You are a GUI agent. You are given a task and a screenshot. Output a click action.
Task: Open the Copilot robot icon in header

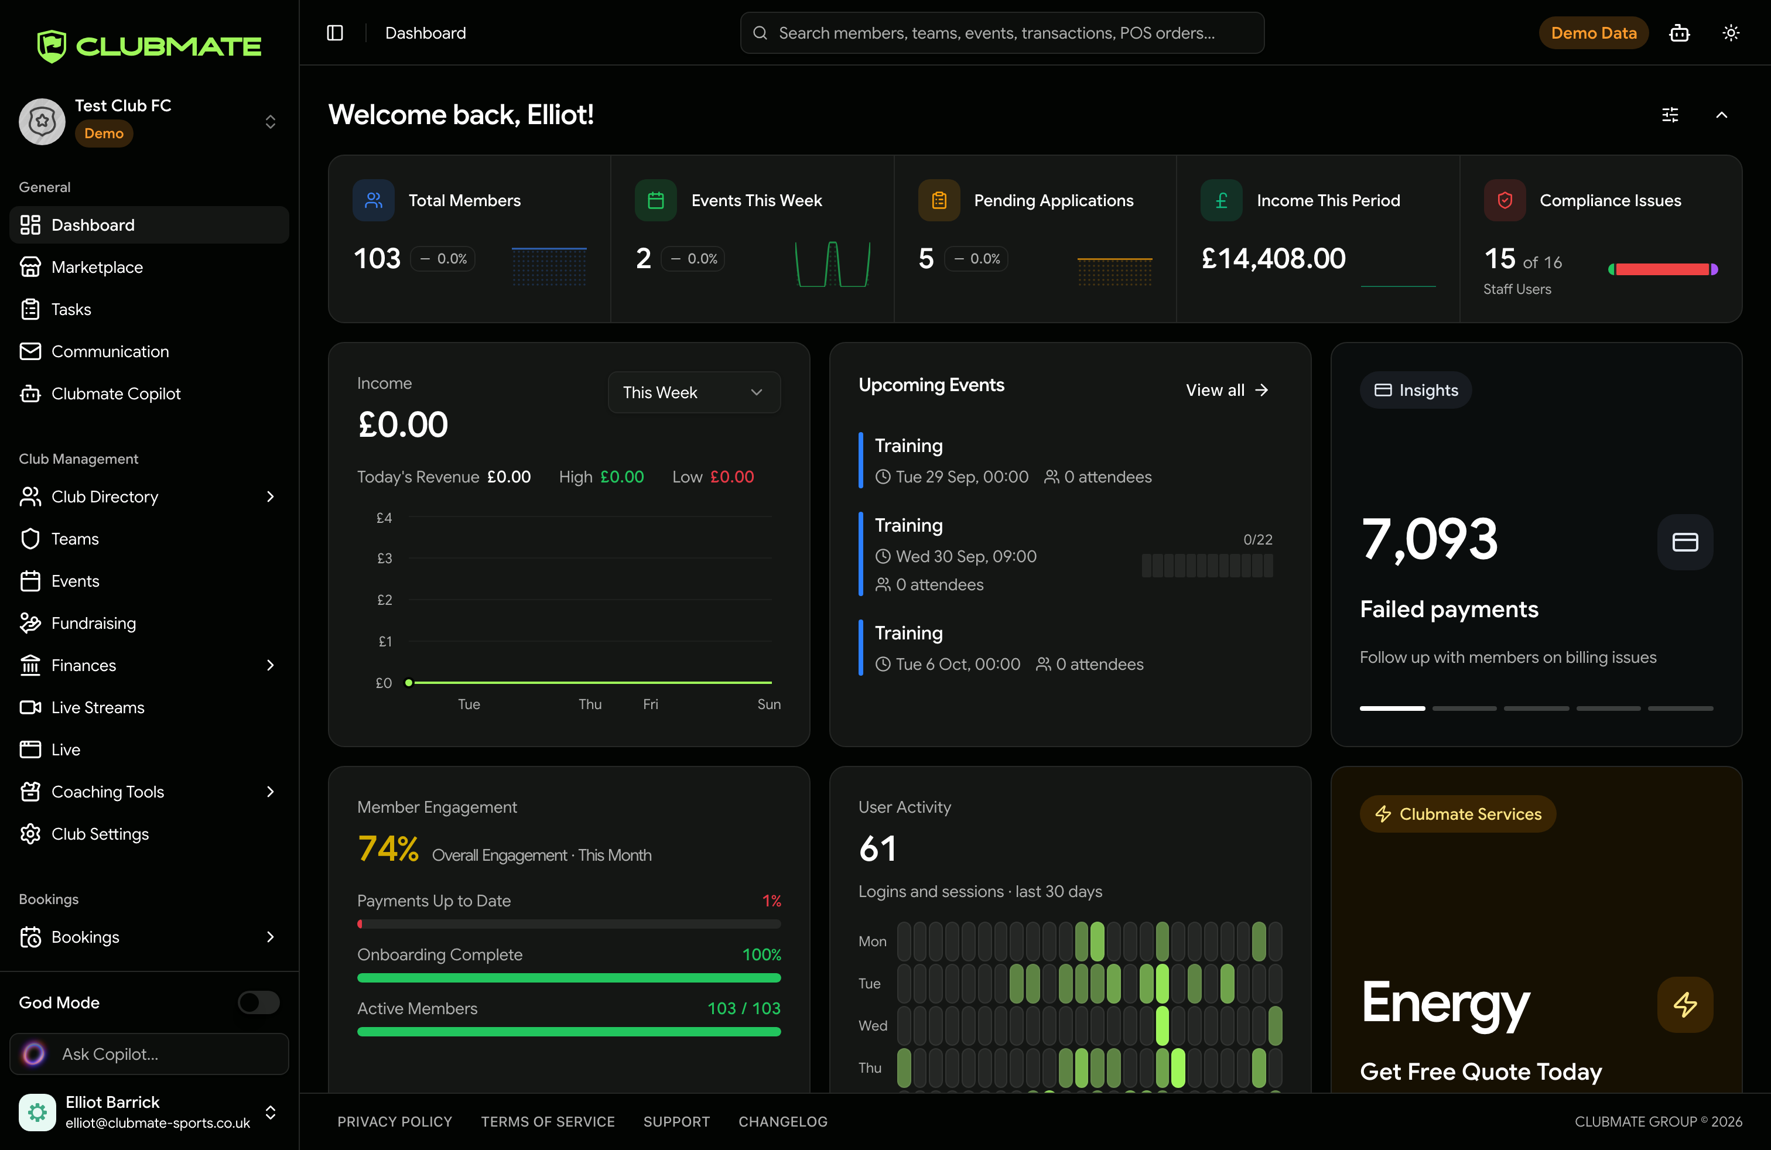[1680, 33]
